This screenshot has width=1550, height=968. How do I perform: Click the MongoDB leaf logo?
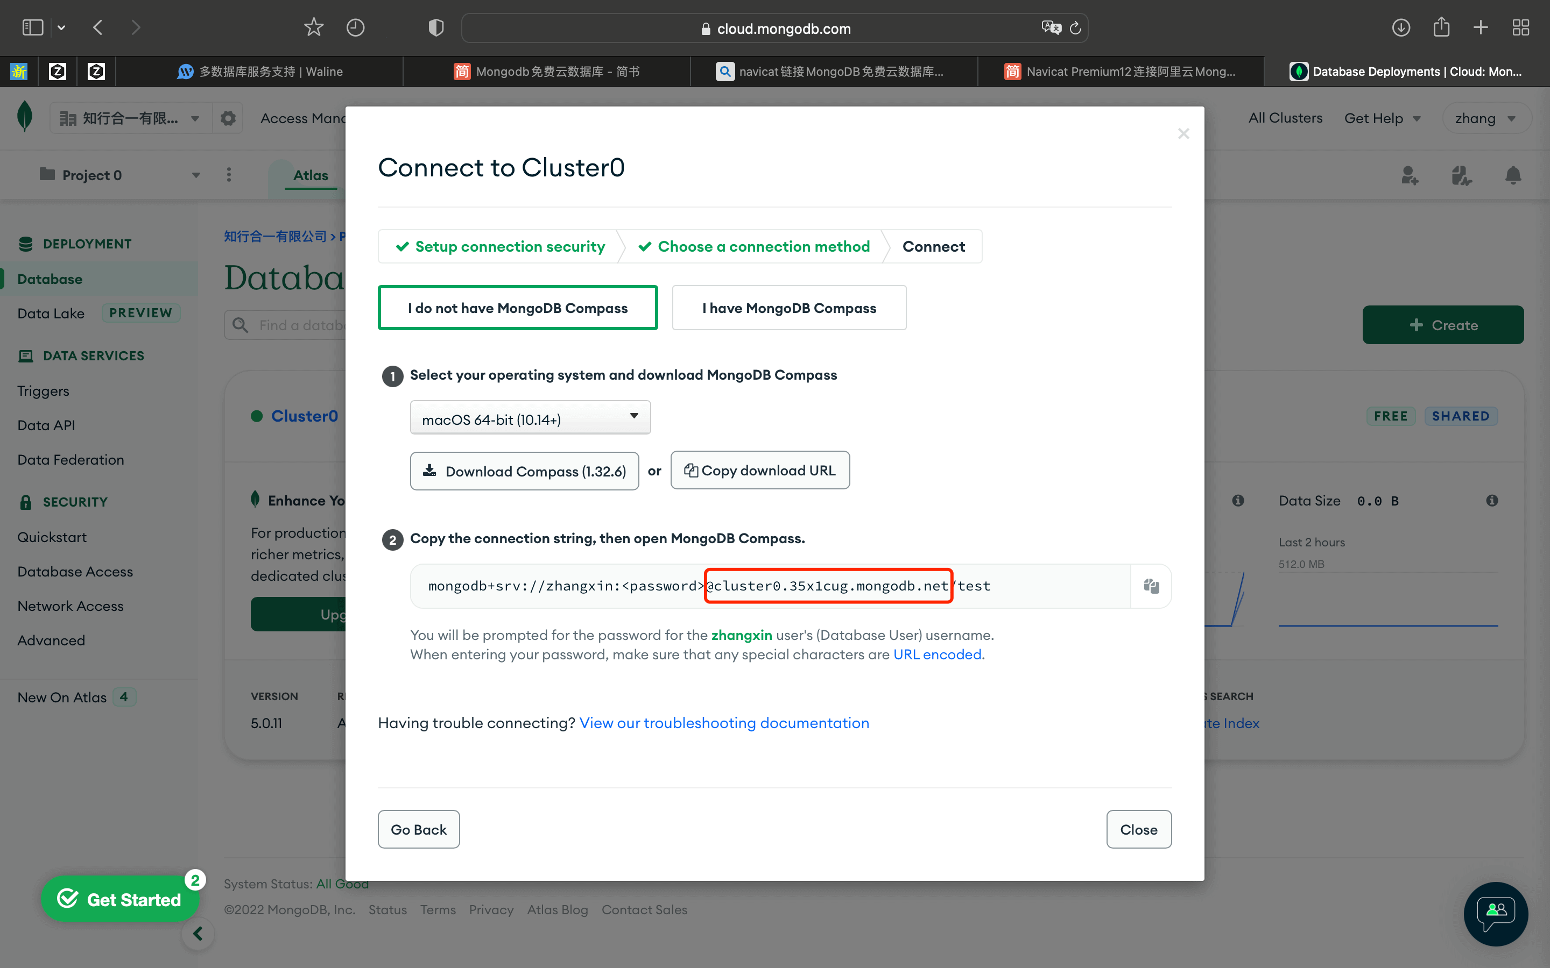(x=25, y=117)
